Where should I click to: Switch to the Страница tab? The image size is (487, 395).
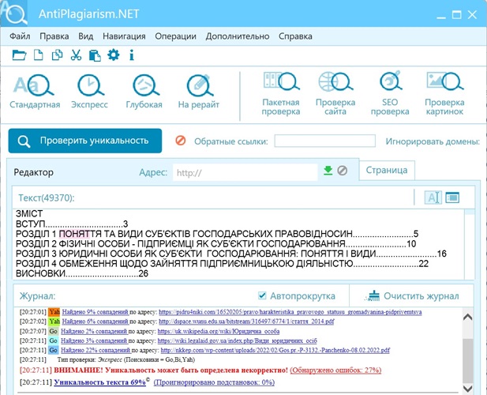(387, 170)
